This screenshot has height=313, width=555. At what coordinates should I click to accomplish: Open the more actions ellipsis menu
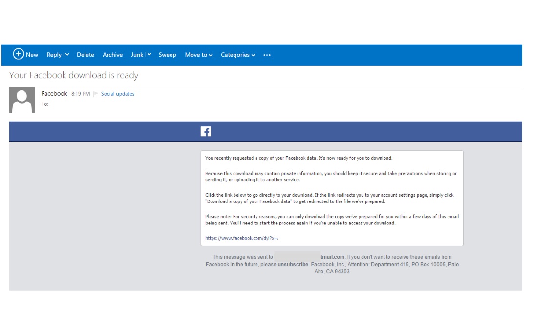click(267, 55)
